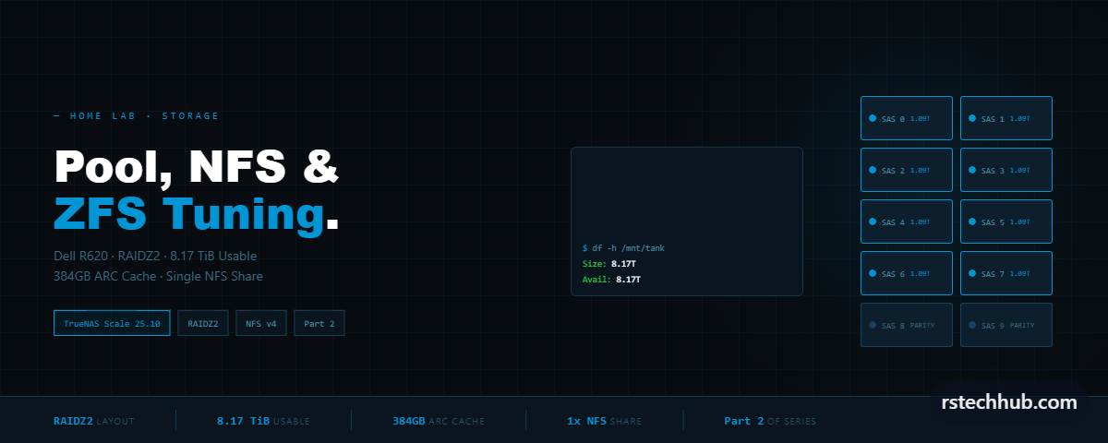This screenshot has height=443, width=1108.
Task: Open the rstechhub.com link
Action: click(x=1009, y=402)
